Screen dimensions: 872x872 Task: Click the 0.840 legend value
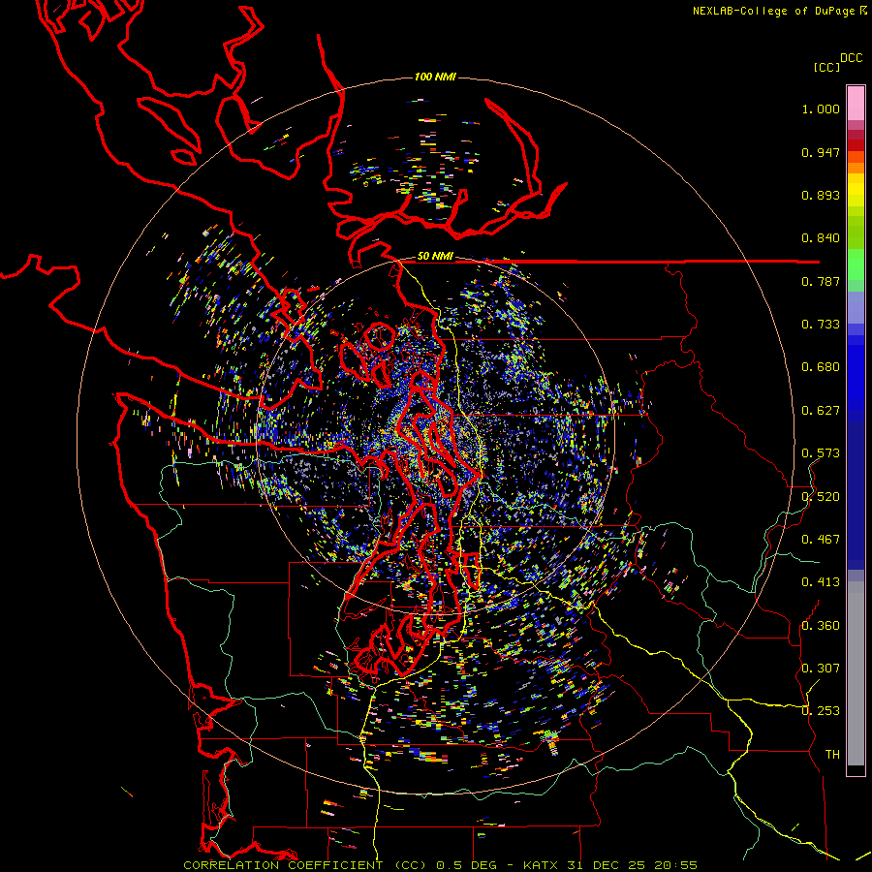pyautogui.click(x=821, y=238)
